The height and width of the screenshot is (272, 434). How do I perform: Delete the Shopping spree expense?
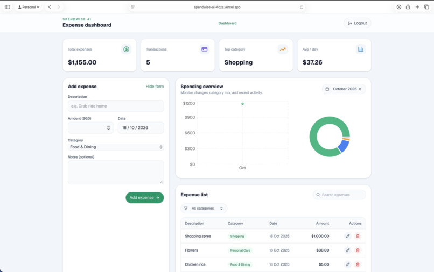click(358, 236)
